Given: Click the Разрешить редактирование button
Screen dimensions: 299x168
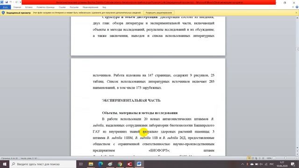Looking at the screenshot, I should [159, 13].
